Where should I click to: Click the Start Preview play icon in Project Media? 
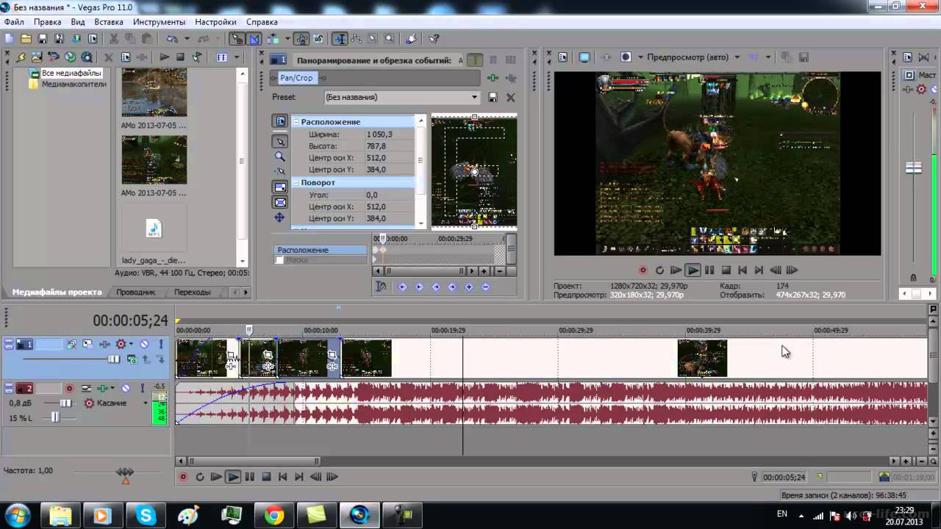point(164,57)
